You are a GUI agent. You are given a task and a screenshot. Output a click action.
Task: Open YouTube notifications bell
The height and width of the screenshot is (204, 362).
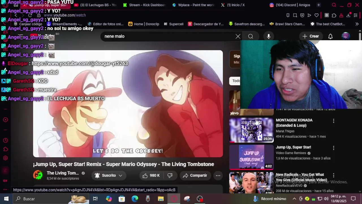pyautogui.click(x=330, y=36)
